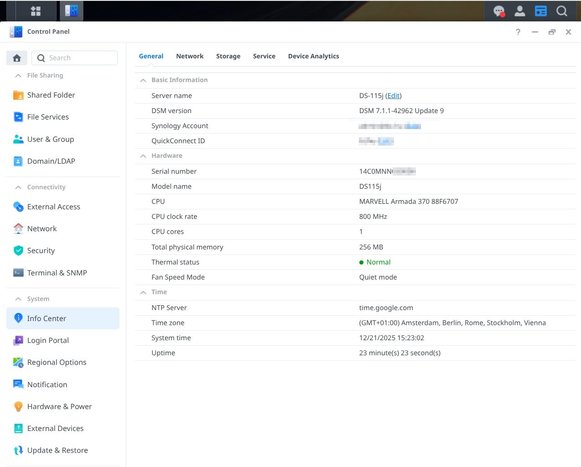Collapse the File Sharing sidebar group
581x467 pixels.
(x=18, y=75)
